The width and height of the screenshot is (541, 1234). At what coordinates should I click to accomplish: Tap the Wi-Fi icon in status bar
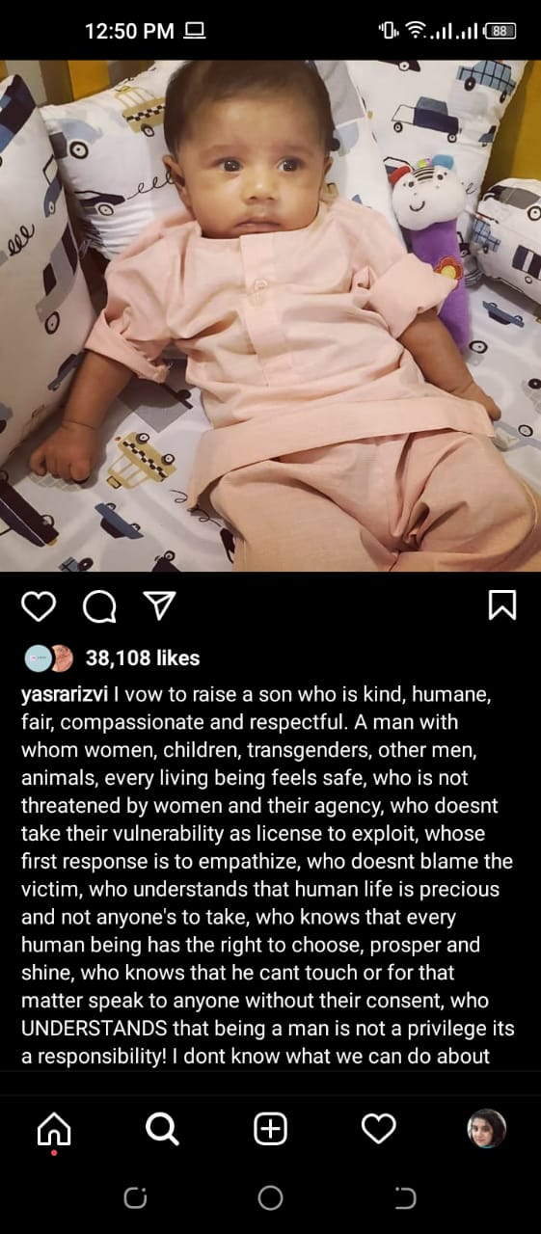click(x=416, y=31)
